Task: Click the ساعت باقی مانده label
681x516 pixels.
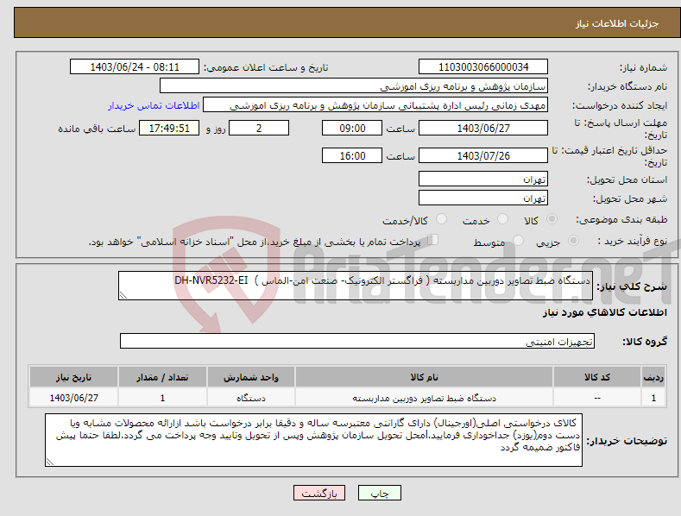Action: tap(97, 129)
